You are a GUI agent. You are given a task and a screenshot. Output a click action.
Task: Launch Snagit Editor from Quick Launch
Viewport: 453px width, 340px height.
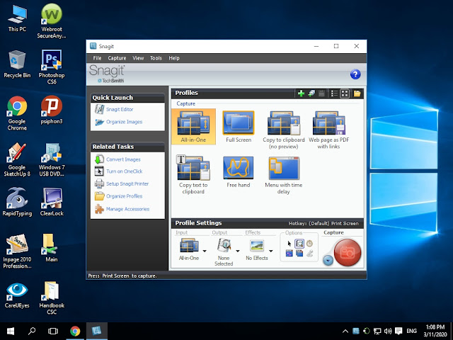[x=120, y=109]
